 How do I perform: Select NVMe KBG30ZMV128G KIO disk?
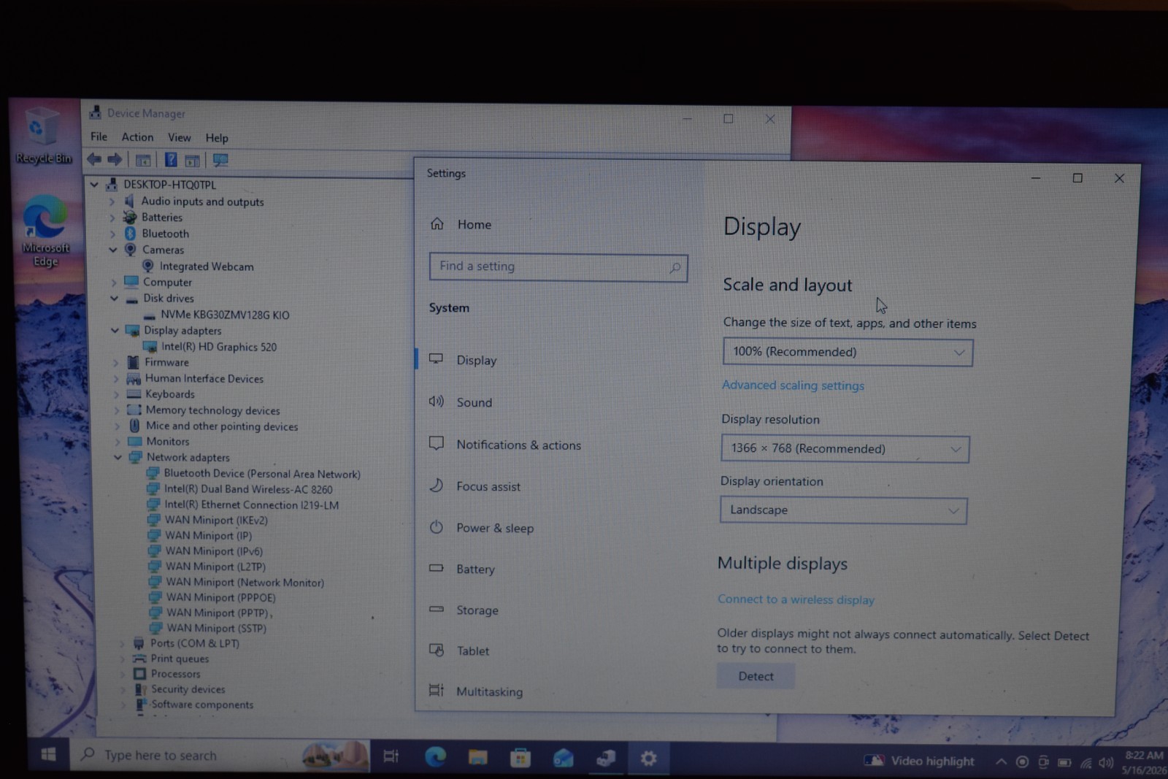pos(225,315)
